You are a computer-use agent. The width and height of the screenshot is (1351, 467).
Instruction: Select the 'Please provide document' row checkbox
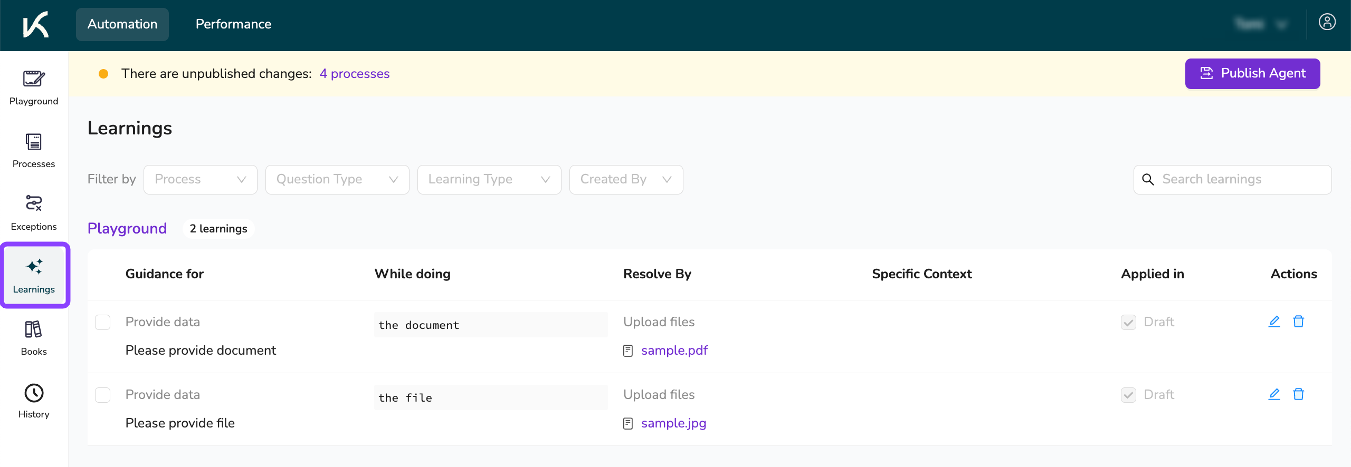[103, 322]
